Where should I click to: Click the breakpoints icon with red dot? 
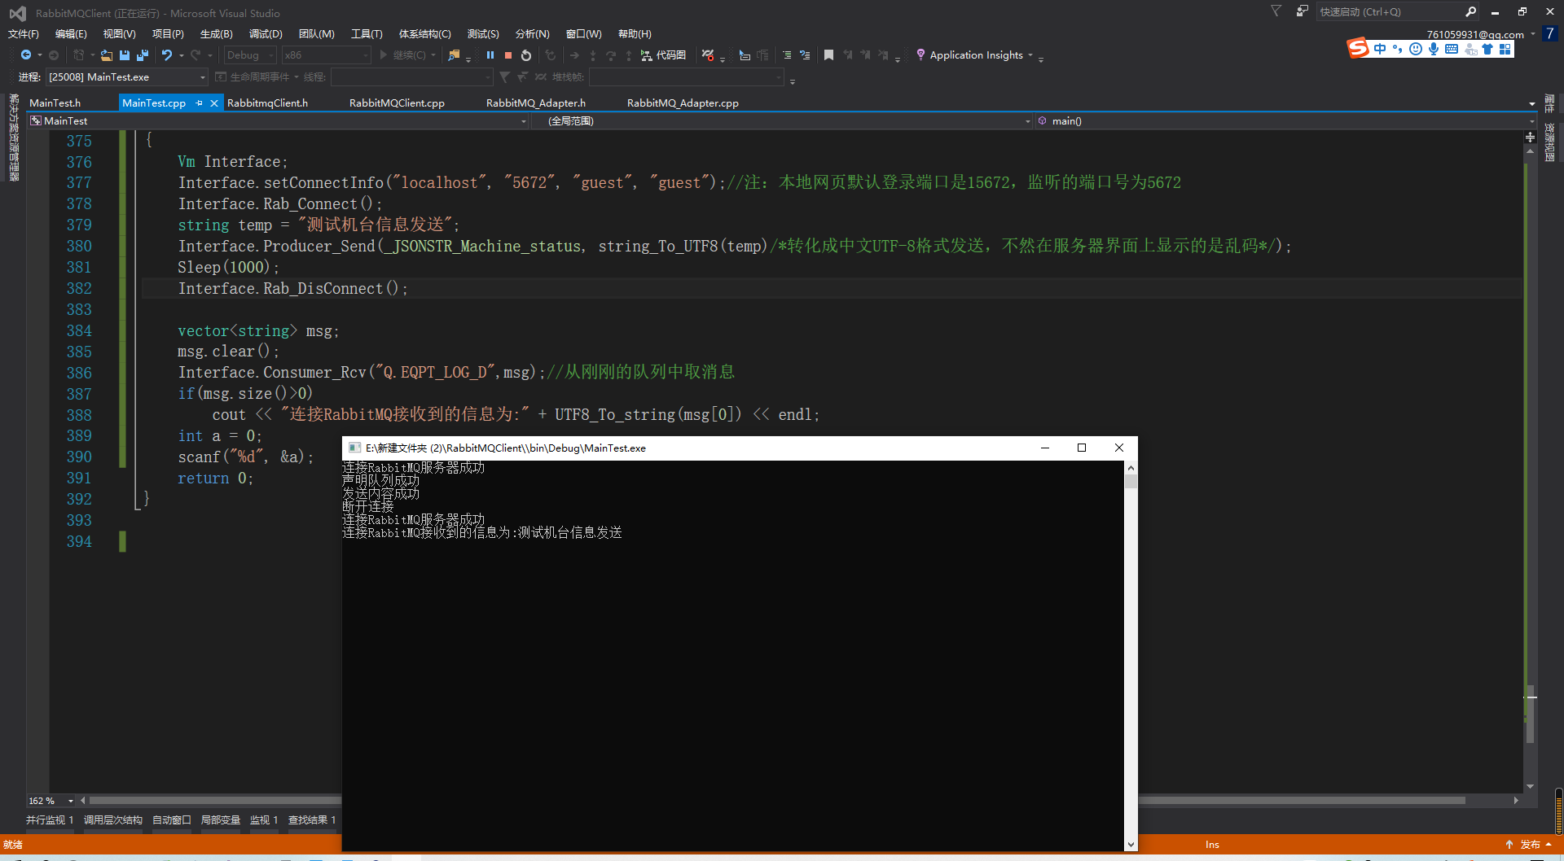pyautogui.click(x=708, y=55)
